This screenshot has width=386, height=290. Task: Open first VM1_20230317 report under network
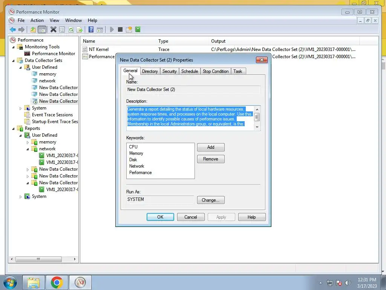62,155
